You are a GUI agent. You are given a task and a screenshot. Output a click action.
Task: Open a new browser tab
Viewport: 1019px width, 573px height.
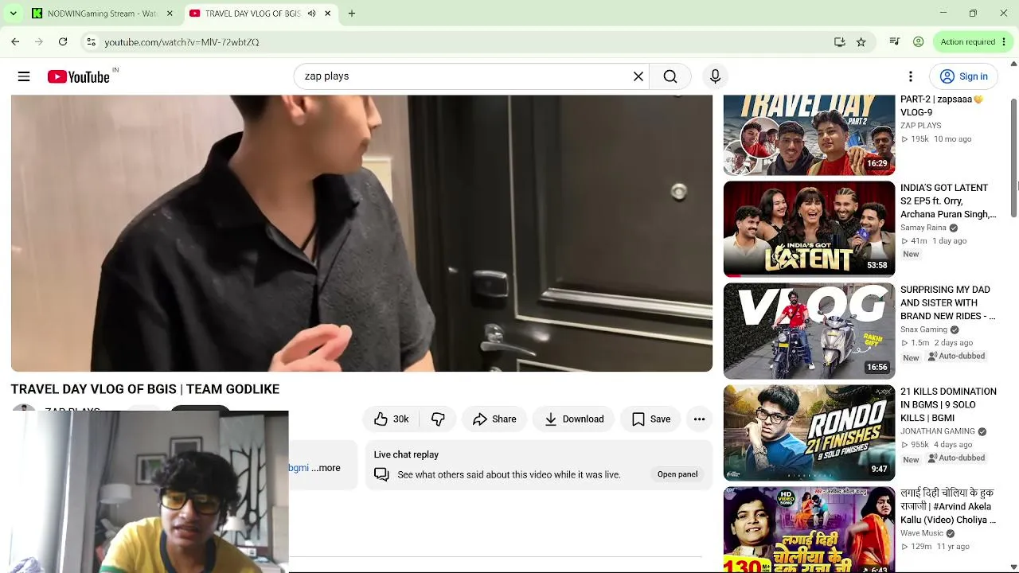(x=352, y=14)
